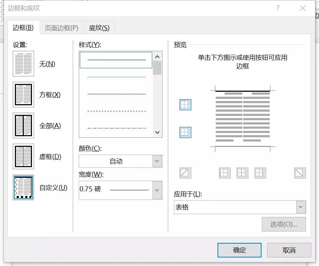Click the 自定义 custom border setting
This screenshot has height=266, width=319.
(x=23, y=187)
